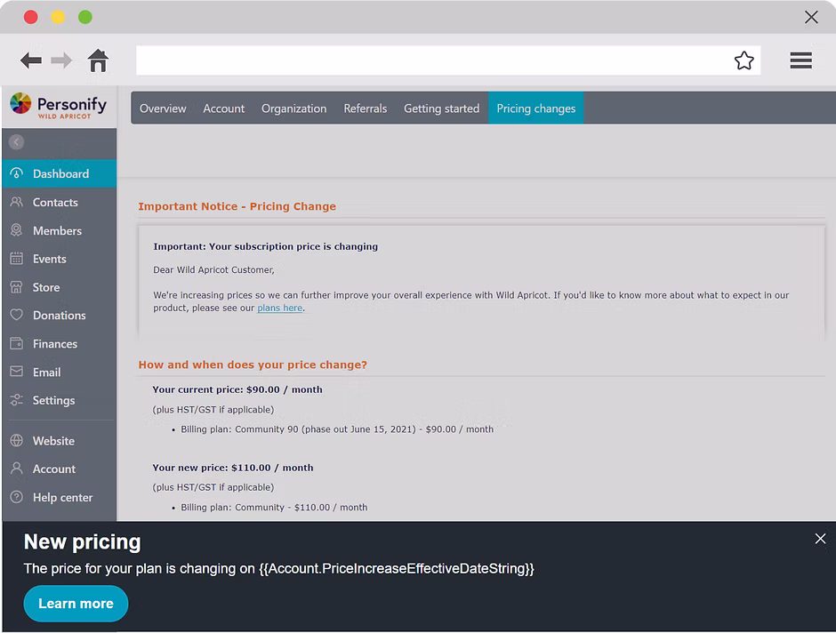The height and width of the screenshot is (633, 836).
Task: Click 'Important: Your subscription price is changing'
Action: coord(266,246)
